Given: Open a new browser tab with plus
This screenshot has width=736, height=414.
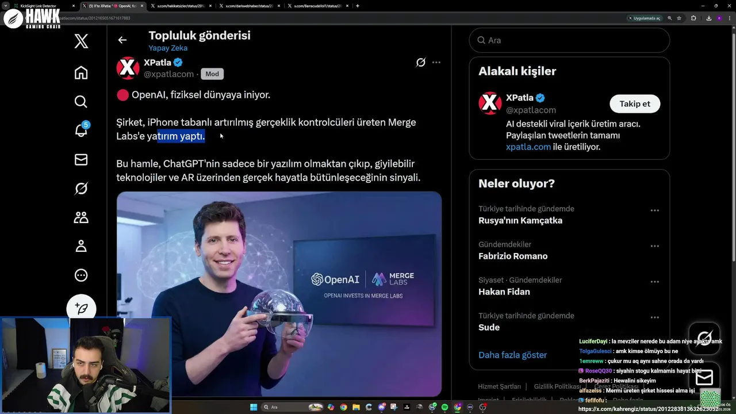Looking at the screenshot, I should pyautogui.click(x=358, y=6).
